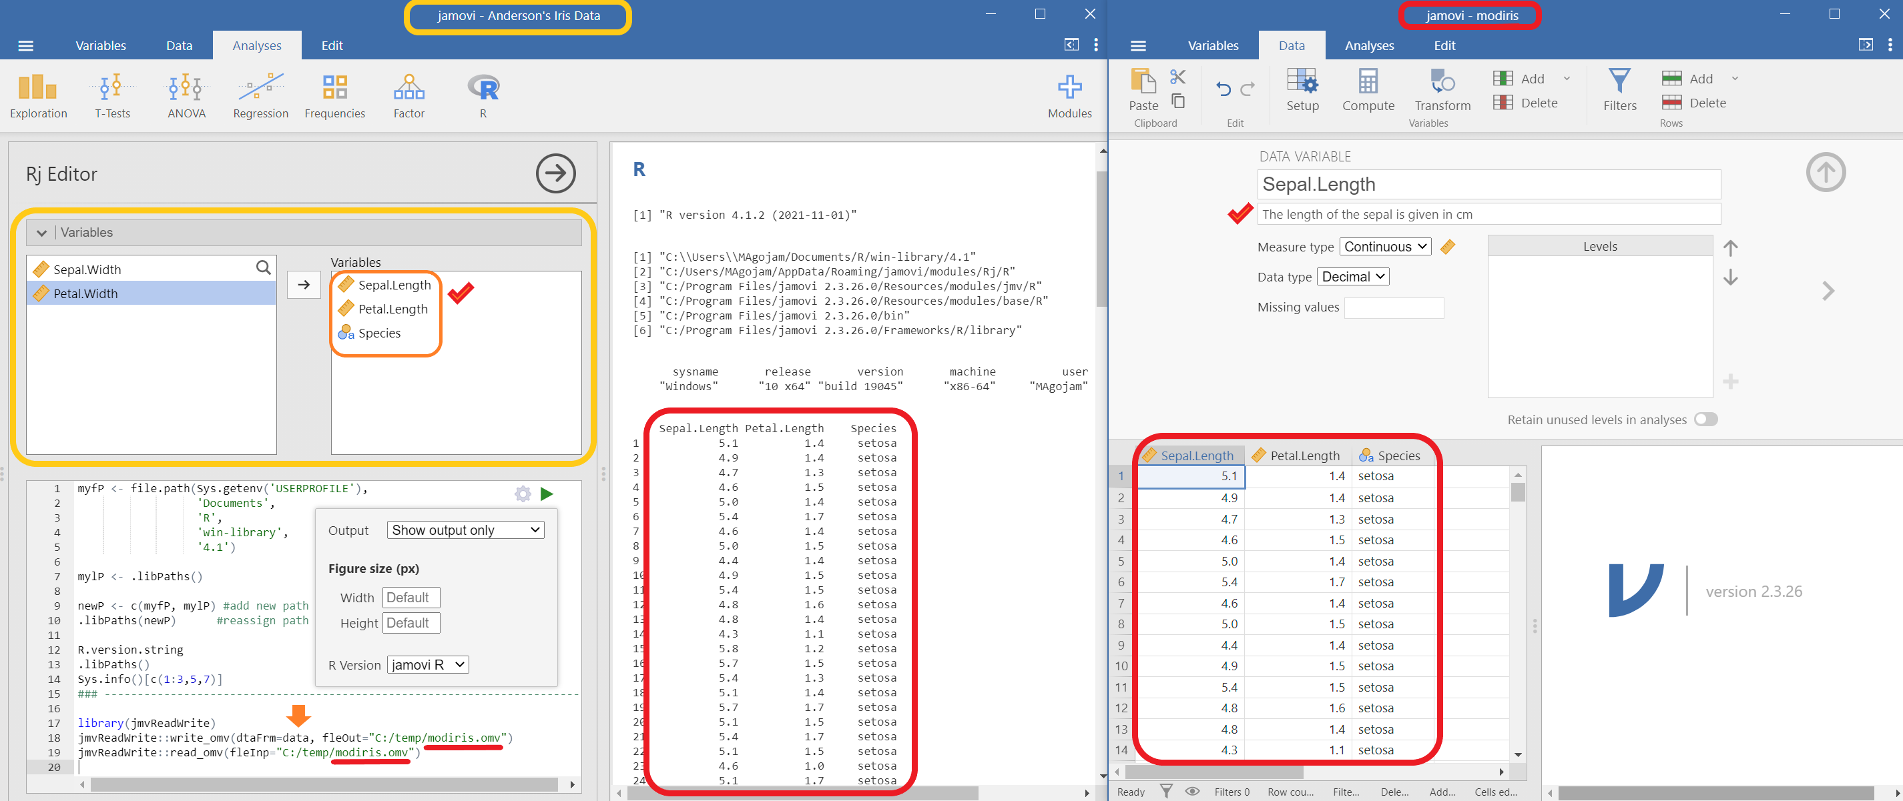This screenshot has height=801, width=1903.
Task: Select Species in assigned variables box
Action: click(x=379, y=333)
